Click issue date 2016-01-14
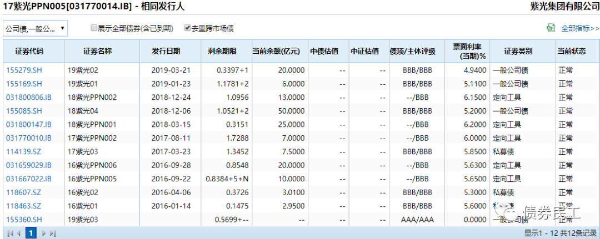Viewport: 600px width, 239px height. click(171, 206)
